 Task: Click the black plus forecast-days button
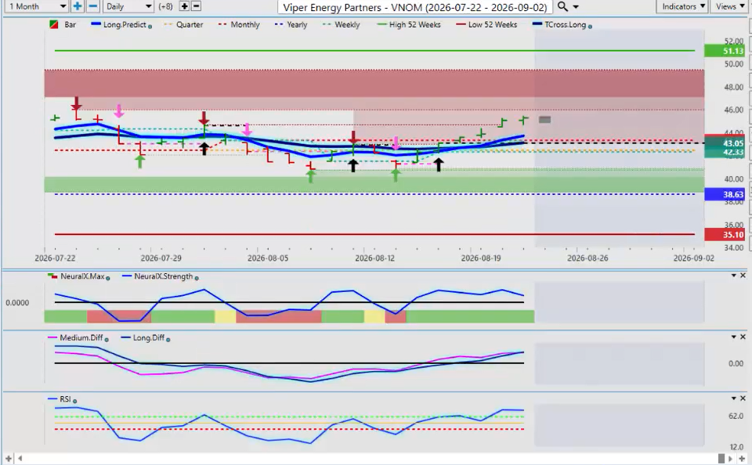(x=184, y=6)
